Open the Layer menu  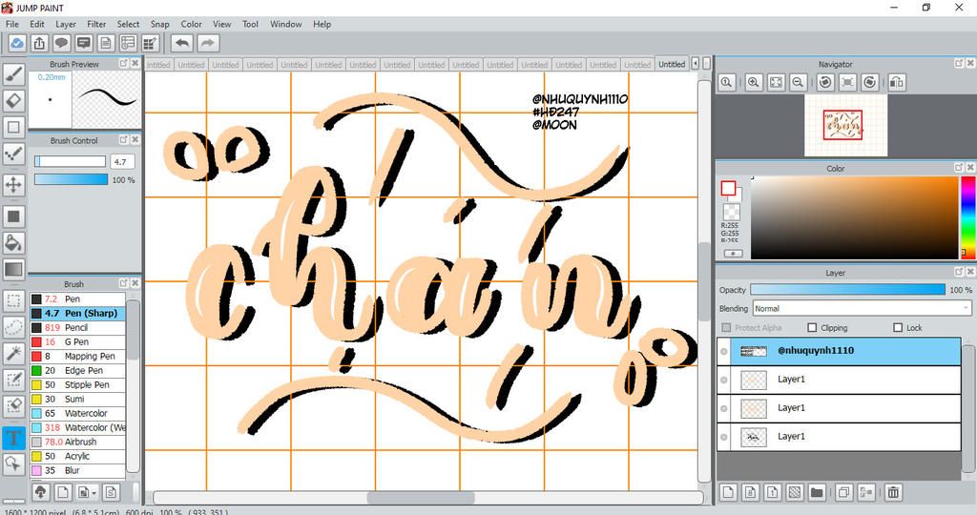click(66, 24)
